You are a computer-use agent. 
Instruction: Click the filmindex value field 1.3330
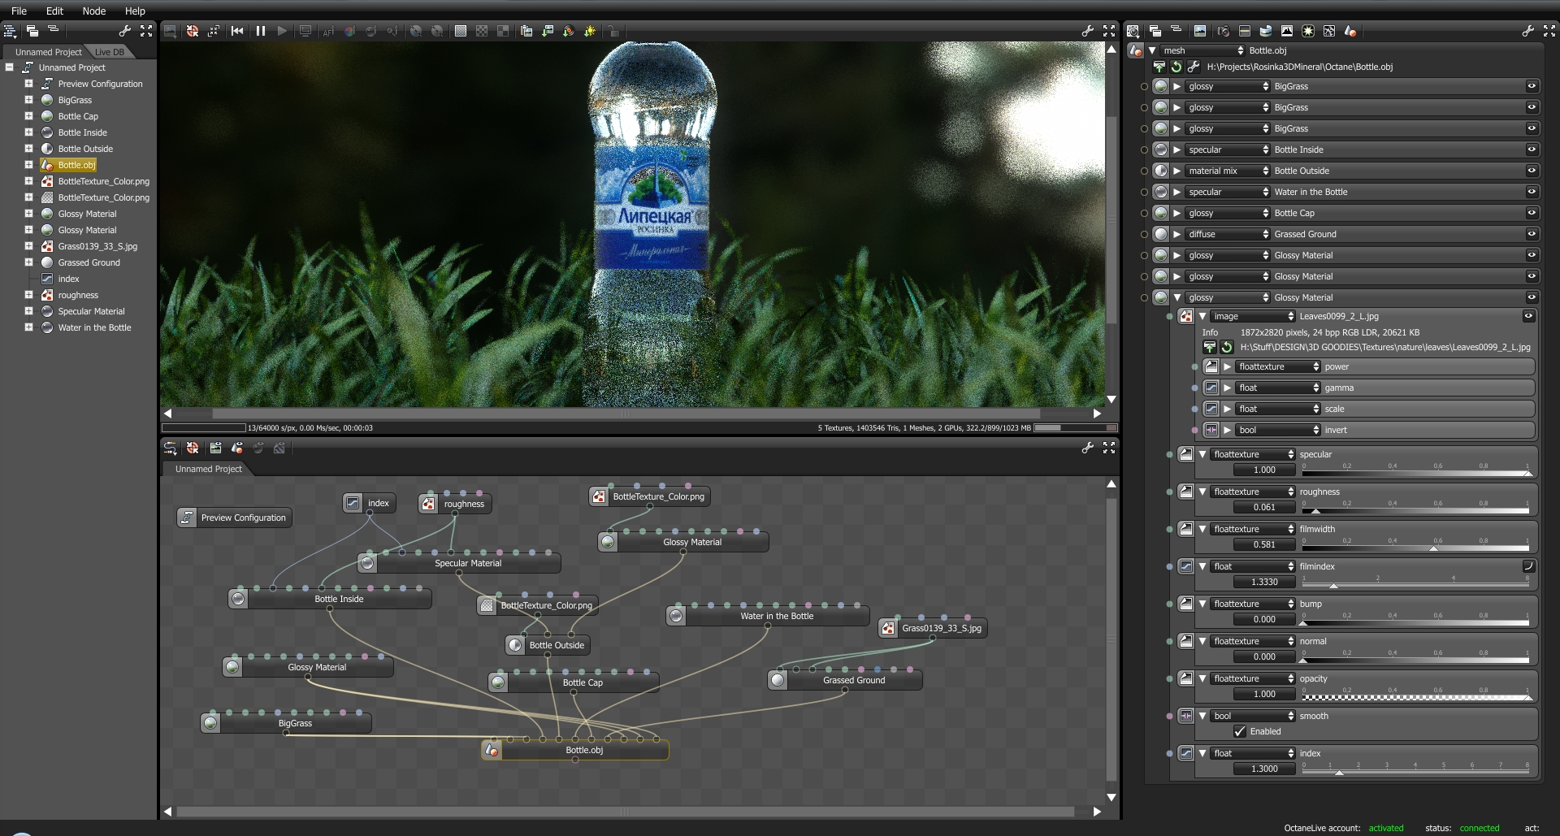pyautogui.click(x=1264, y=582)
